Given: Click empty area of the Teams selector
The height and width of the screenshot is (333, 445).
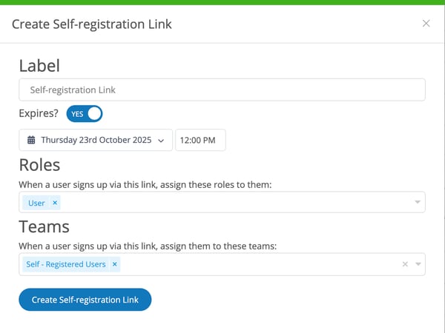Looking at the screenshot, I should pos(260,264).
